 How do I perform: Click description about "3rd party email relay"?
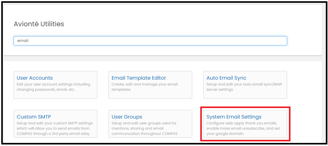coord(55,128)
